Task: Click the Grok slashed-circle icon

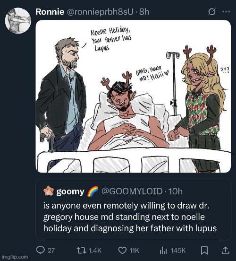Action: [x=212, y=12]
